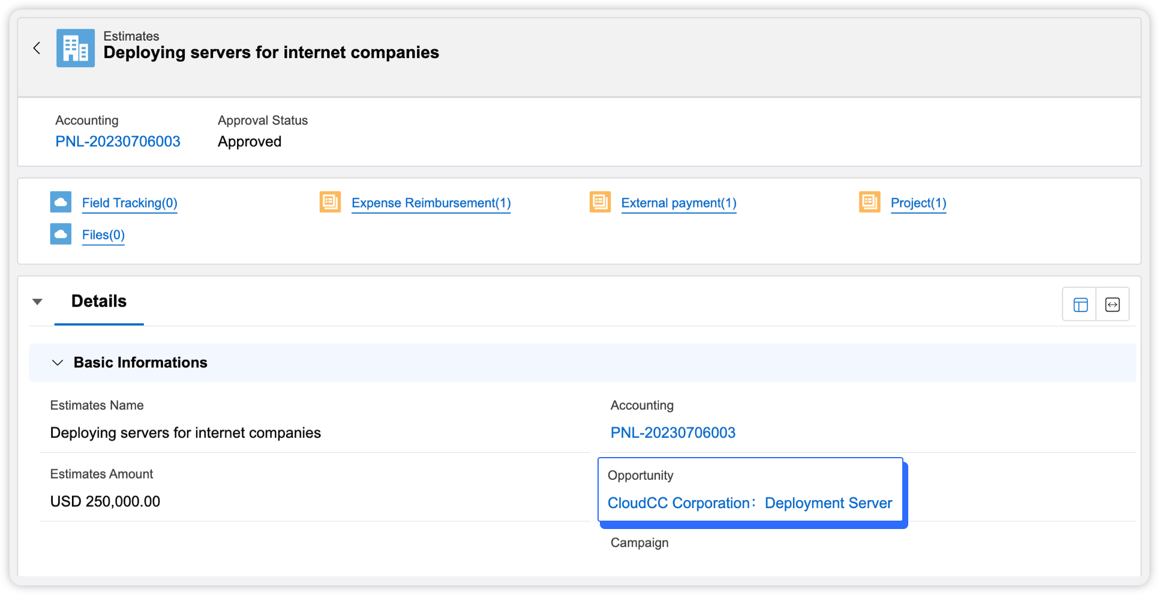Click the Estimates building icon
The image size is (1159, 595).
76,48
